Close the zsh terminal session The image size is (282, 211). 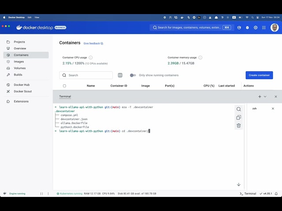[x=273, y=109]
